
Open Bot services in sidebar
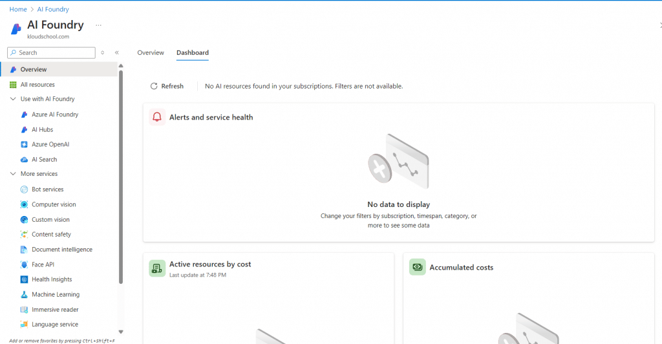pos(48,189)
